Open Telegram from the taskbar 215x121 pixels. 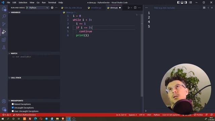pyautogui.click(x=46, y=119)
